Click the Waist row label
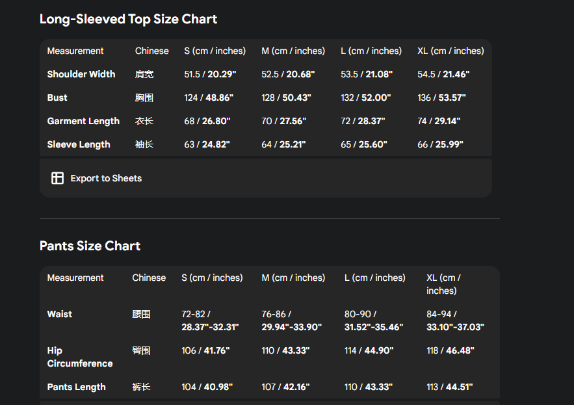Screen dimensions: 574x405 (x=60, y=314)
